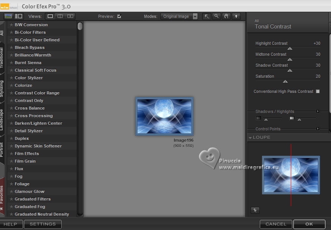This screenshot has height=230, width=331.
Task: Favorite star for B/W Conversion
Action: click(x=11, y=25)
